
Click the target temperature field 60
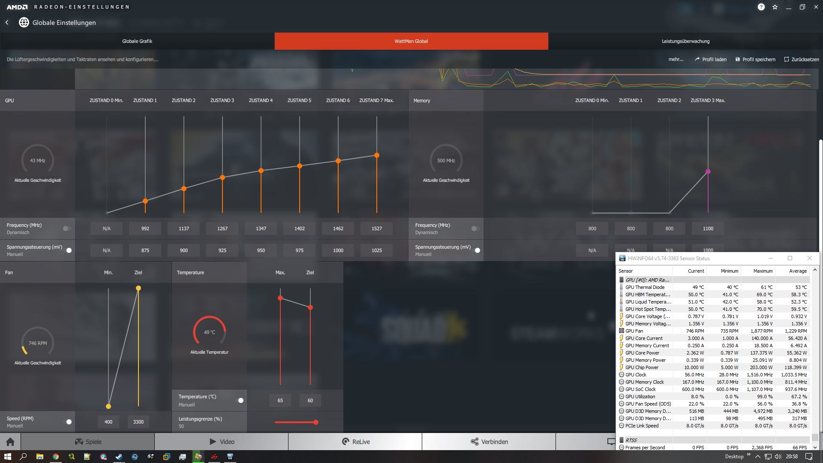pos(310,400)
